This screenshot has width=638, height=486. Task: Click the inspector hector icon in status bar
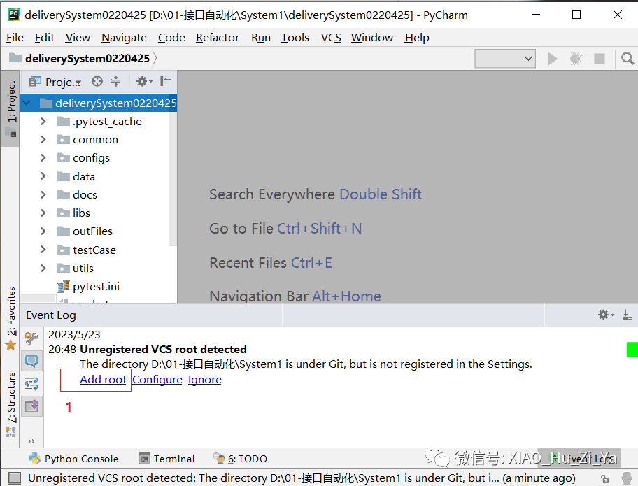coord(627,478)
